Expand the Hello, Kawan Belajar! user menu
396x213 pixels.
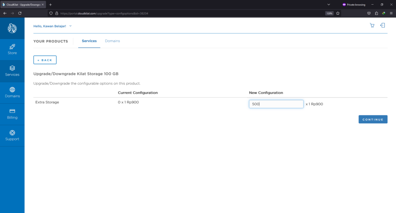pyautogui.click(x=53, y=26)
